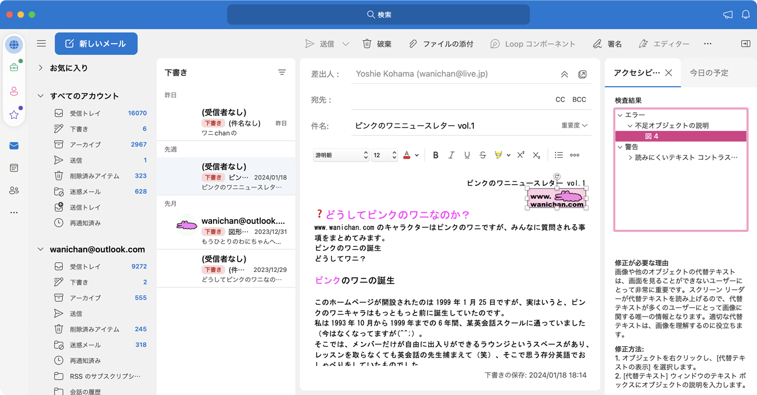Add CC recipients
The height and width of the screenshot is (395, 757).
coord(560,100)
